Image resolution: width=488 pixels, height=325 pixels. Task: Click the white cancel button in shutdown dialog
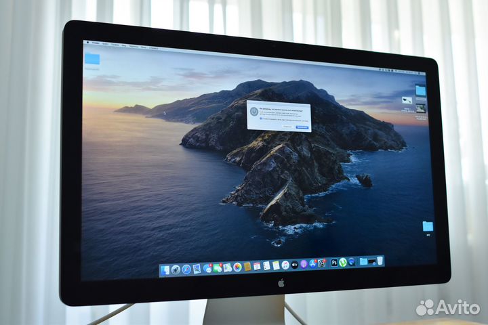[x=287, y=127]
